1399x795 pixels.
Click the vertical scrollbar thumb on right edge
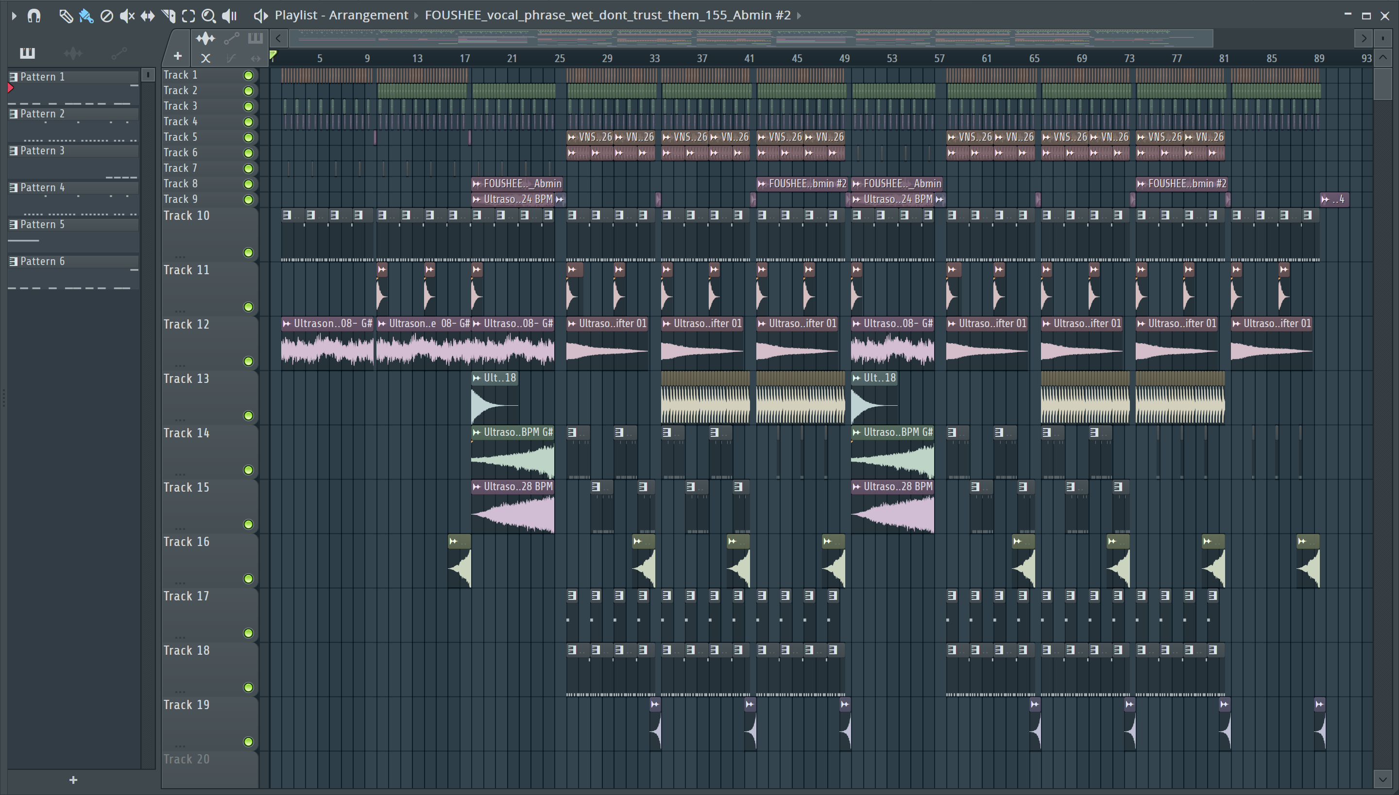(1382, 83)
